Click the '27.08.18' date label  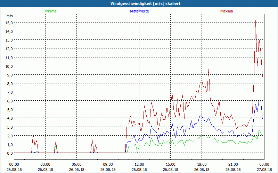click(x=264, y=170)
